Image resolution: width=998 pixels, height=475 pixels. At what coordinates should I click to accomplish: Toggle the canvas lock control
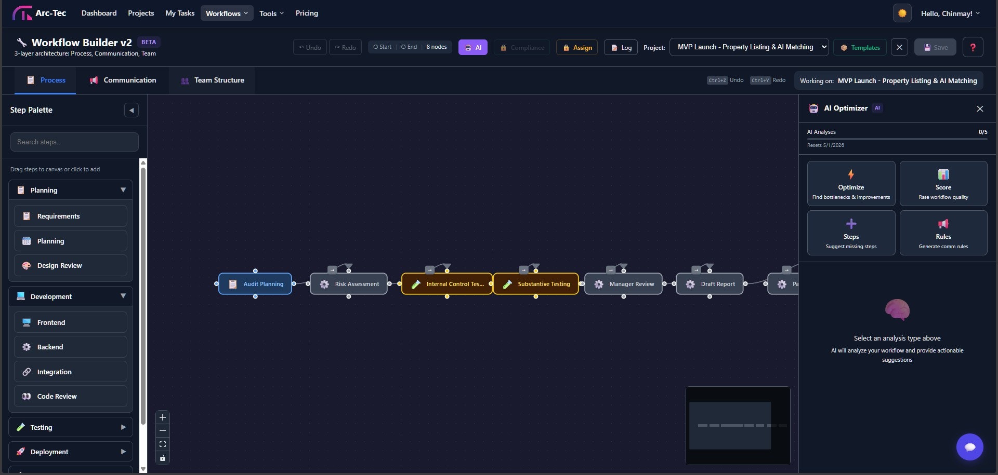[x=163, y=458]
